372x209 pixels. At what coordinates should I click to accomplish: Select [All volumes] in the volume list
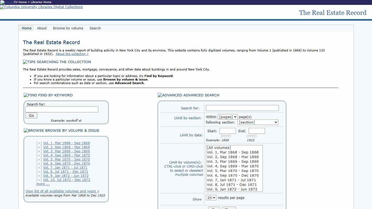[219, 148]
